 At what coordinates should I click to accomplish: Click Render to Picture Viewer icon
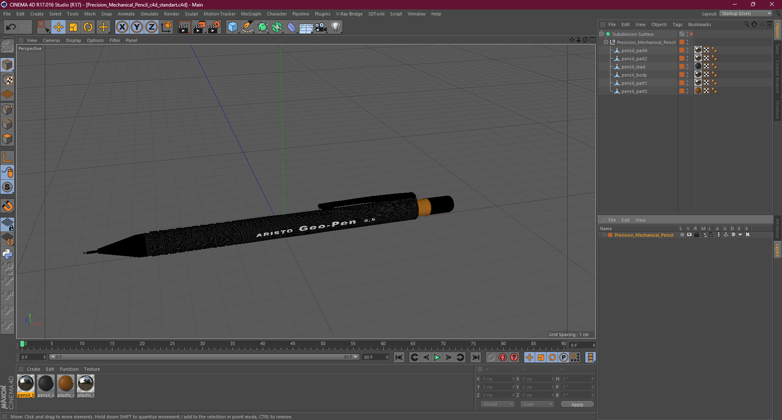(199, 27)
